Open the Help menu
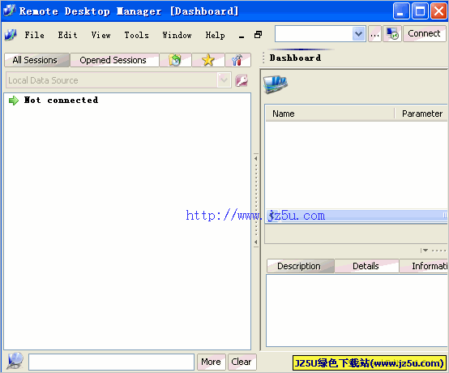449x373 pixels. click(215, 35)
